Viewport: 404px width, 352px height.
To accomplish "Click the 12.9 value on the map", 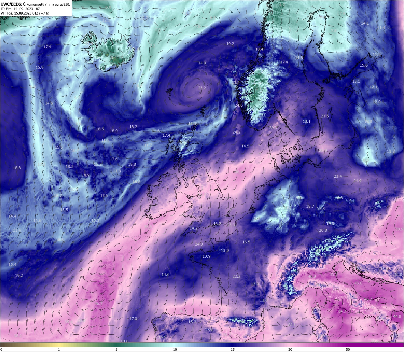I will [x=255, y=284].
